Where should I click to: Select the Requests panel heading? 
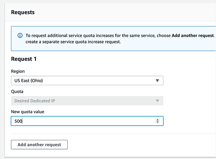click(23, 12)
